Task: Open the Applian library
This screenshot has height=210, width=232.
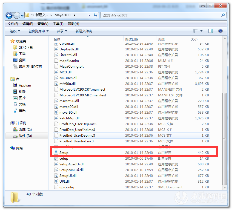Action: tap(22, 85)
